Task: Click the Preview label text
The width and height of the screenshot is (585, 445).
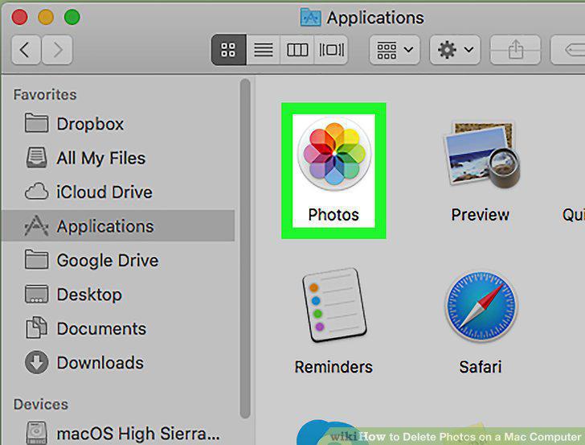Action: coord(481,215)
